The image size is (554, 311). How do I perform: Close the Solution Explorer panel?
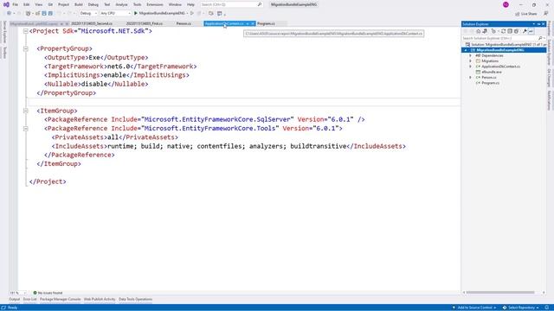point(544,24)
